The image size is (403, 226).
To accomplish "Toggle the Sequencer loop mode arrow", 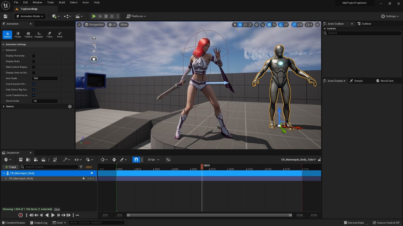I will 77,215.
